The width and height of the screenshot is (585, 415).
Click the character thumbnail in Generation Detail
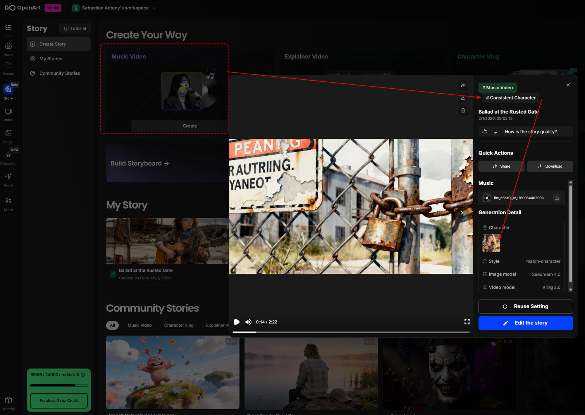pos(491,243)
